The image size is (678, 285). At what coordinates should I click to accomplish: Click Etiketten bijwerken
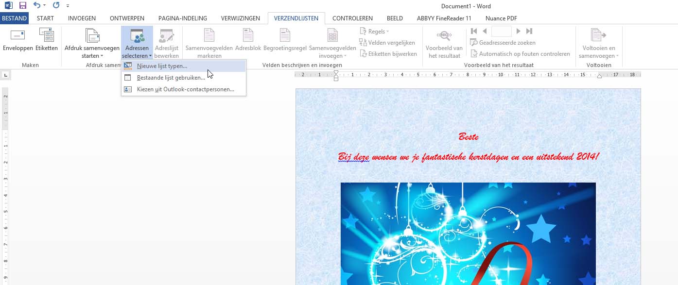[388, 54]
